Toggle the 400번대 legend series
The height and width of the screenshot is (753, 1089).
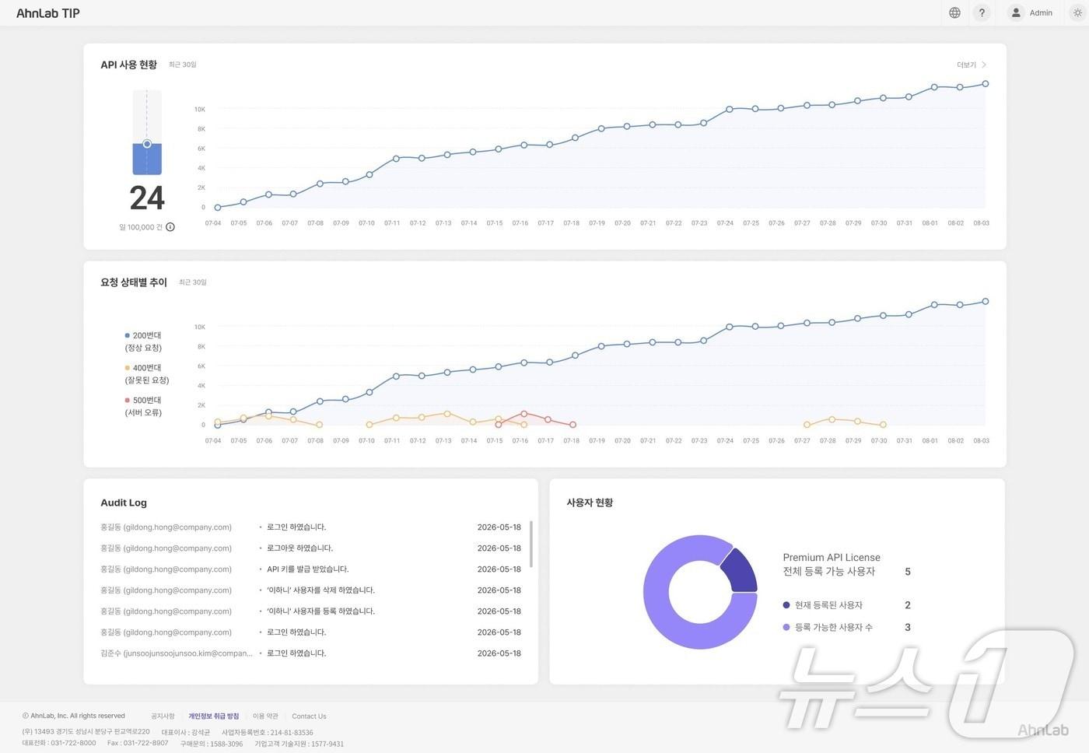146,374
